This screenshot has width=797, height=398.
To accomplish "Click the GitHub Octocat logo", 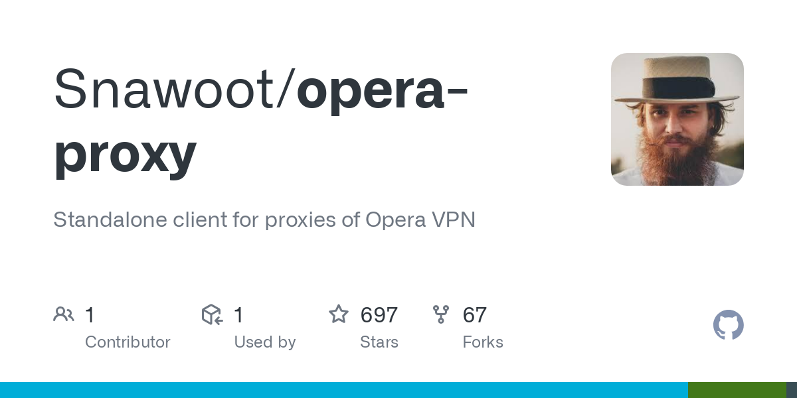I will coord(729,325).
